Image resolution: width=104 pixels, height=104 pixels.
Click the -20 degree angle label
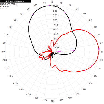click(x=35, y=5)
